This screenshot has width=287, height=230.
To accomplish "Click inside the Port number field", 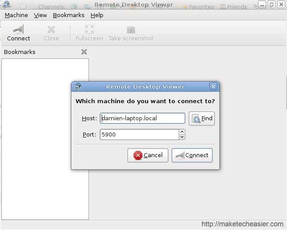I will click(139, 135).
